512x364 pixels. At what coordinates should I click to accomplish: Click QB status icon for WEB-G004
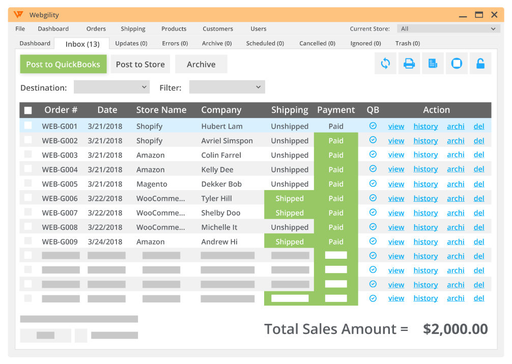(373, 169)
